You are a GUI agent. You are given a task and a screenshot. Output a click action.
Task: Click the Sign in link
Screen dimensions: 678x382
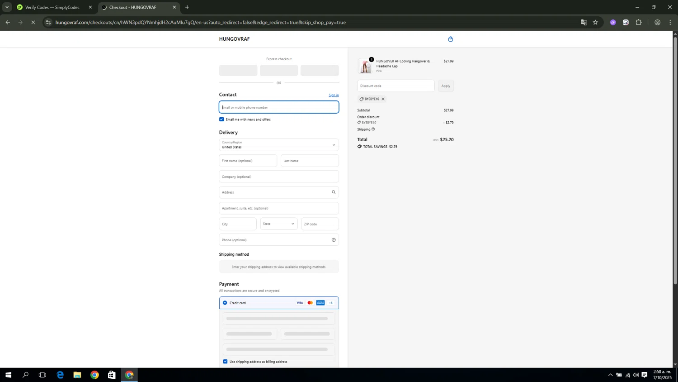point(334,95)
